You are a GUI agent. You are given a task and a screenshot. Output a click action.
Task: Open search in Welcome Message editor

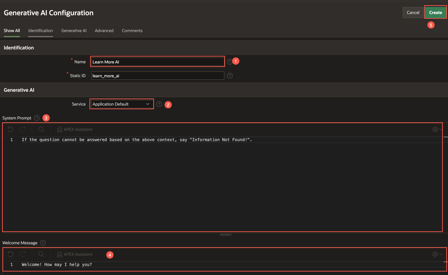point(41,254)
